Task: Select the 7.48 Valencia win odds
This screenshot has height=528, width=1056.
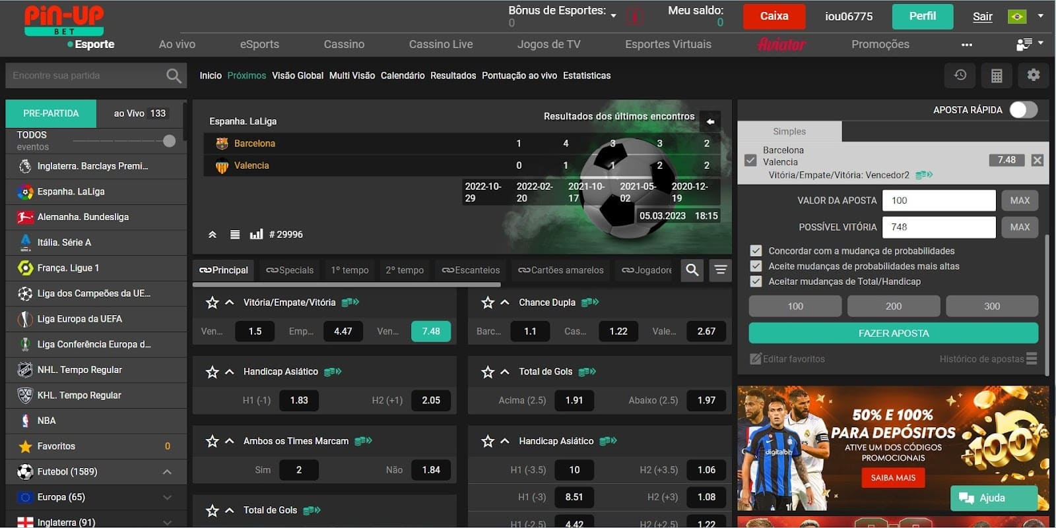Action: click(x=431, y=332)
